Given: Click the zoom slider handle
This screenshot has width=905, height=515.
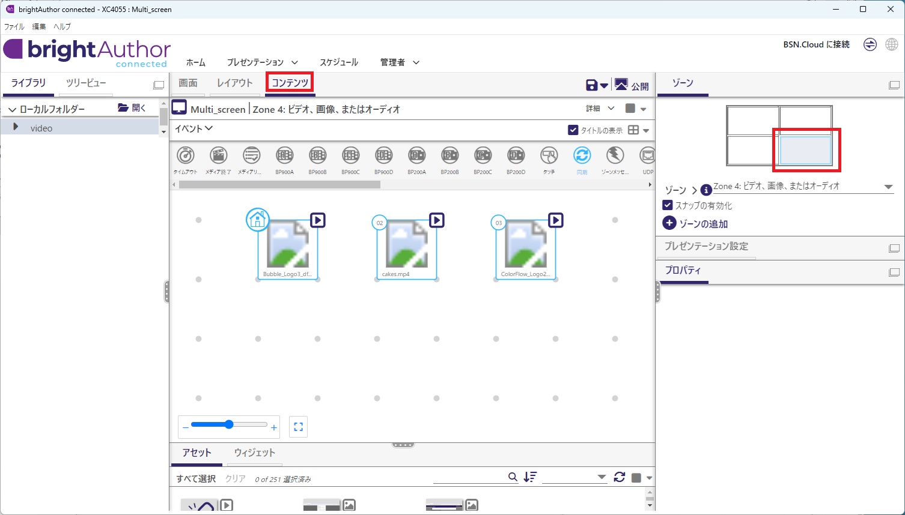Looking at the screenshot, I should (229, 424).
